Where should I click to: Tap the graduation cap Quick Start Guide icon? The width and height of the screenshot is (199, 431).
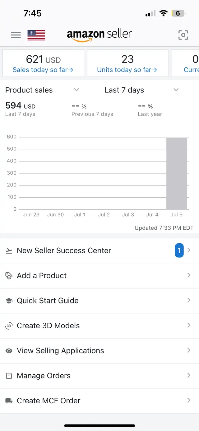(9, 301)
